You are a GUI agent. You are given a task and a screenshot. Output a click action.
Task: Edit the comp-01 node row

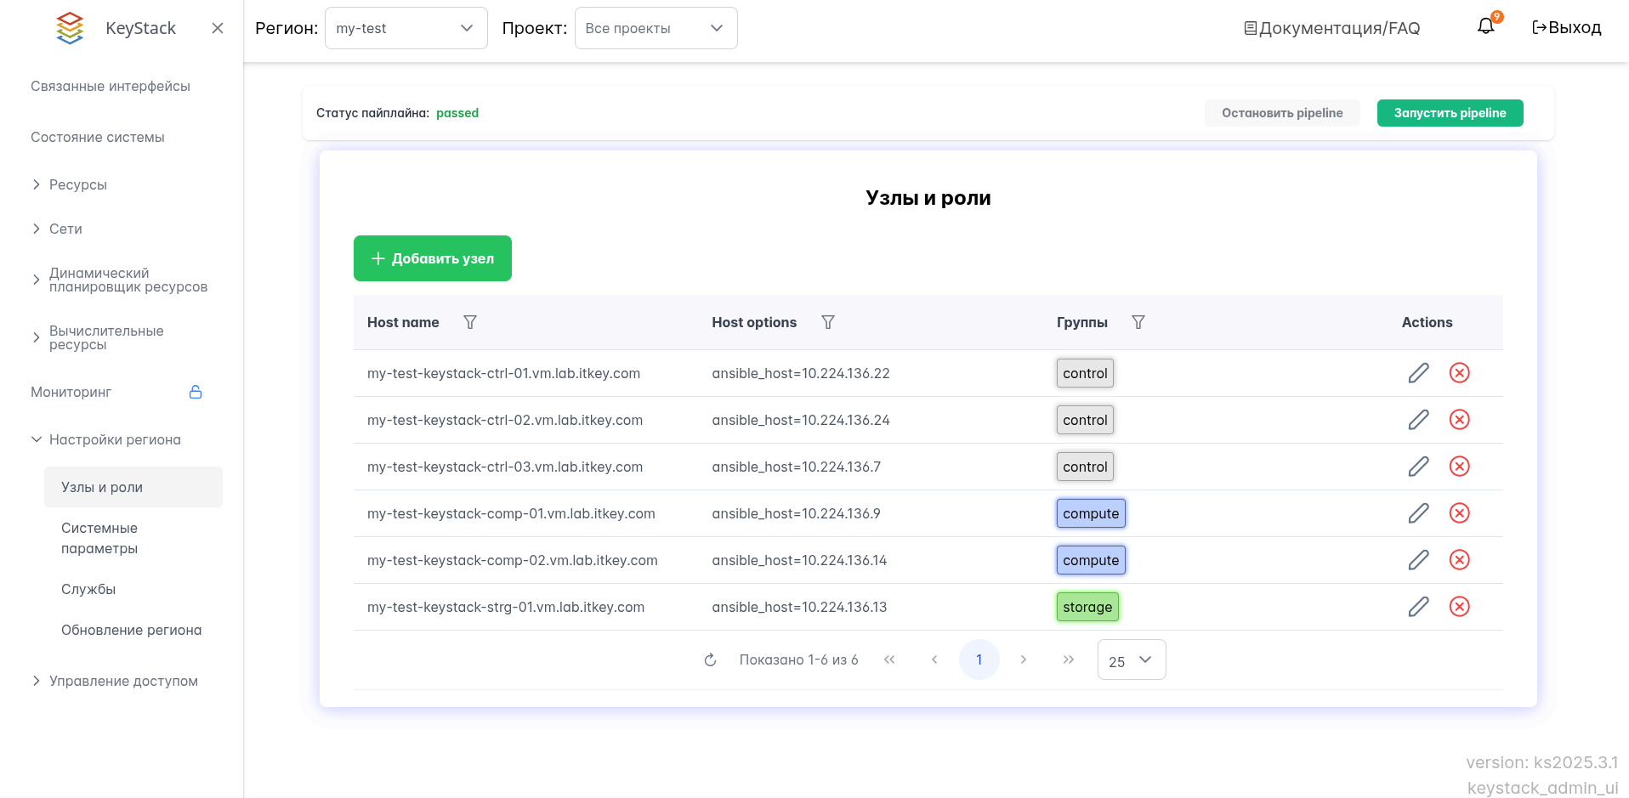1418,513
